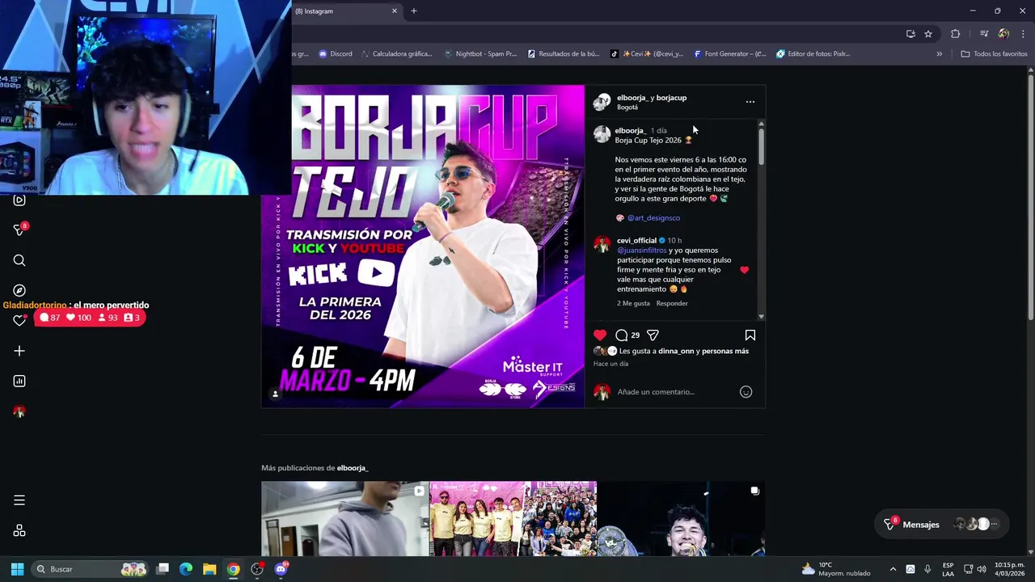Bookmark this page with star icon
The image size is (1035, 582).
coord(928,34)
